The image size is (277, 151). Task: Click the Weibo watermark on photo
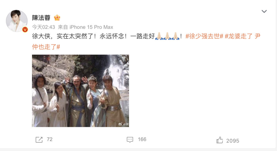tap(123, 124)
